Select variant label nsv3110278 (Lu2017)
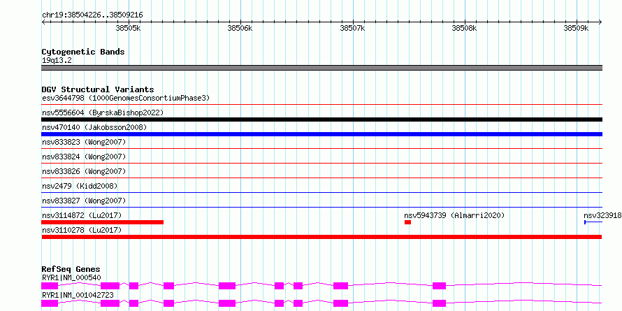This screenshot has height=311, width=622. point(82,230)
